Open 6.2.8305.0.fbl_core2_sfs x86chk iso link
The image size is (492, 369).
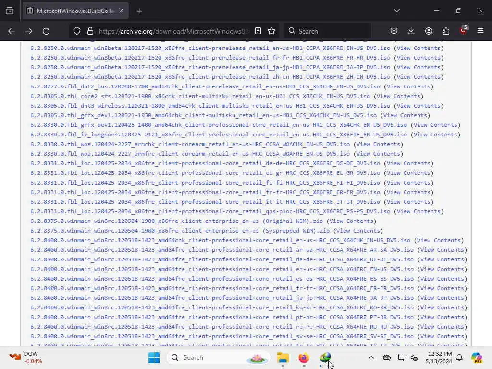tap(200, 96)
